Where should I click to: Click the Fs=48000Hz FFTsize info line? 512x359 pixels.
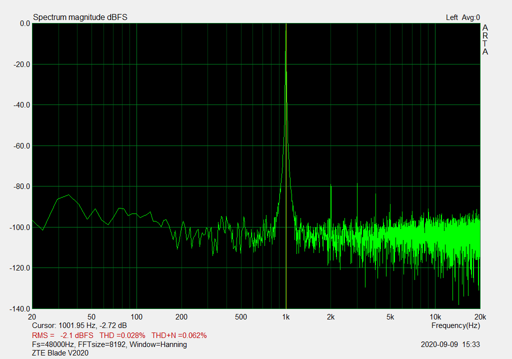[x=109, y=344]
